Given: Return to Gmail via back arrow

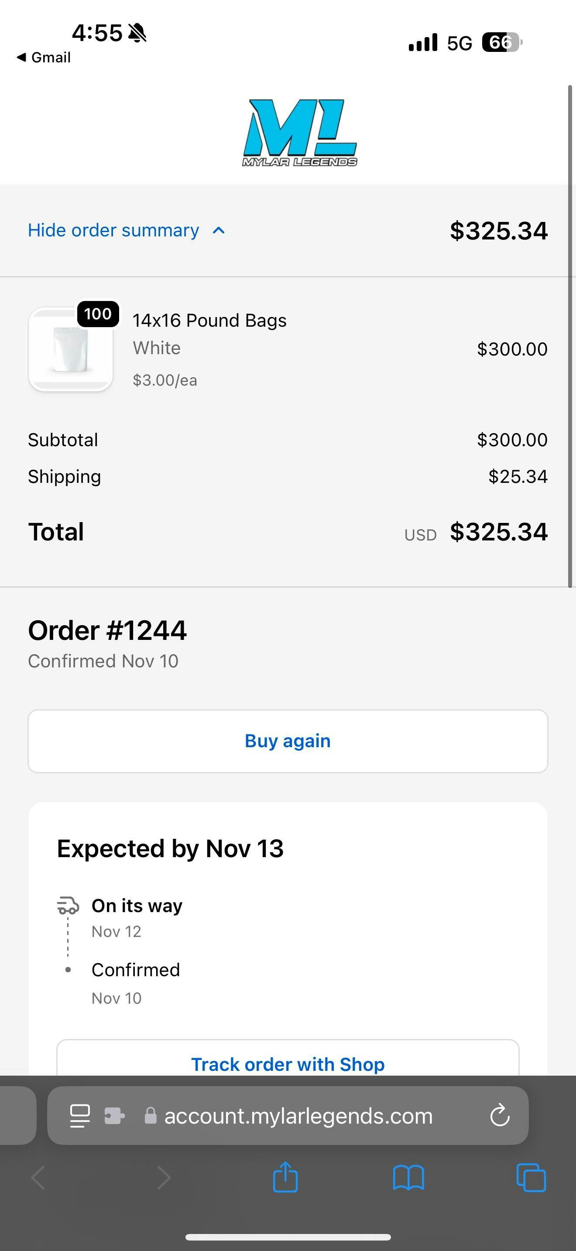Looking at the screenshot, I should point(44,57).
